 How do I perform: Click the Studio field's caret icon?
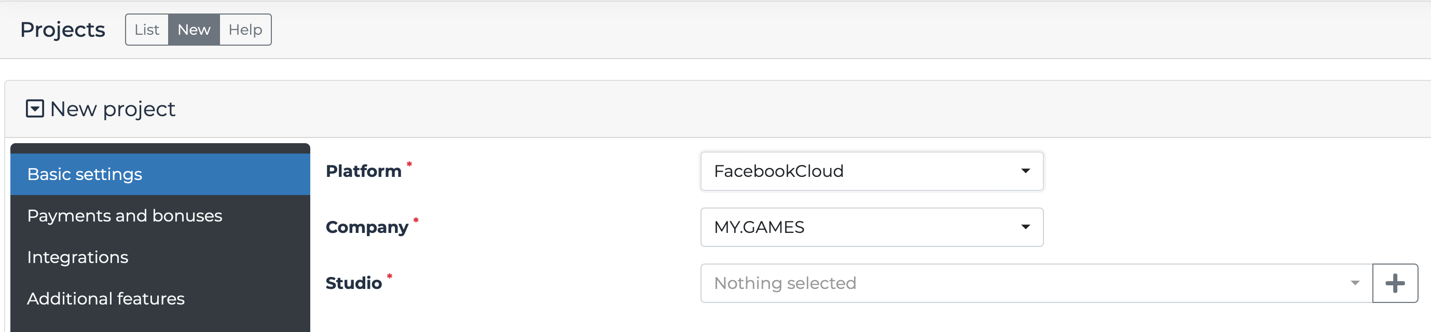point(1356,283)
